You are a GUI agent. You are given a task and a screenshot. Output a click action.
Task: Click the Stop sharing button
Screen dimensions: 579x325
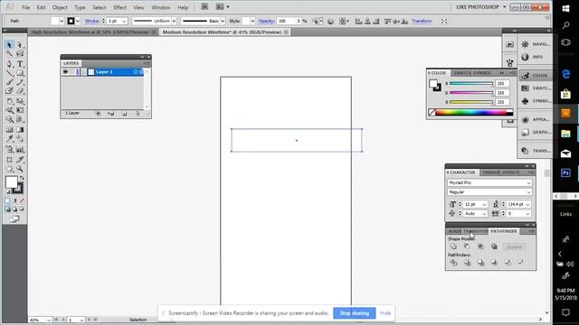(354, 313)
